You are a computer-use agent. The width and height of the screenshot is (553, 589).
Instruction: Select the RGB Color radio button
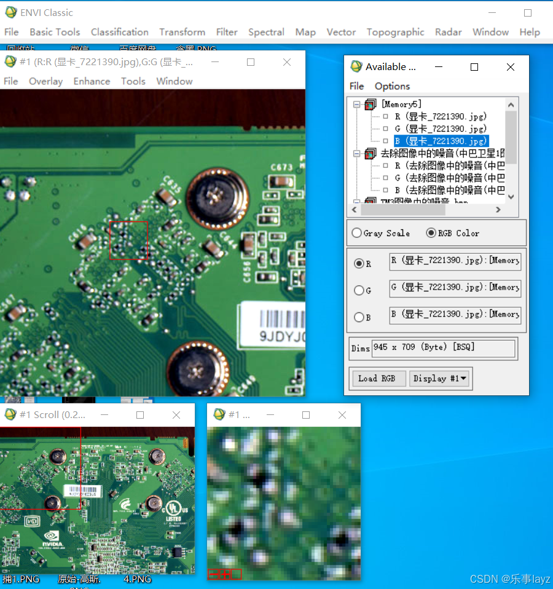tap(431, 233)
